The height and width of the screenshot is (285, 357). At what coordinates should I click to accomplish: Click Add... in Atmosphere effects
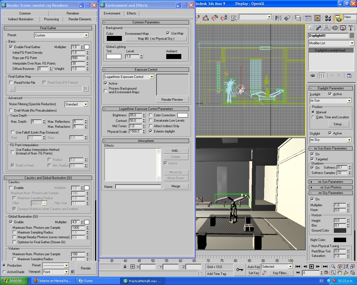click(x=176, y=151)
